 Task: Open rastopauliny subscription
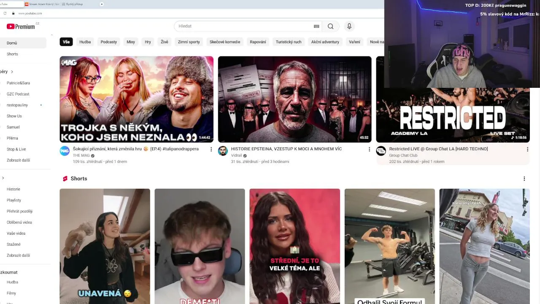pyautogui.click(x=17, y=105)
